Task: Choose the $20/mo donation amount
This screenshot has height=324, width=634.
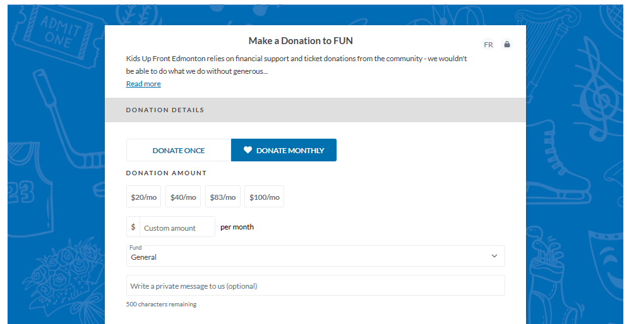Action: (143, 197)
